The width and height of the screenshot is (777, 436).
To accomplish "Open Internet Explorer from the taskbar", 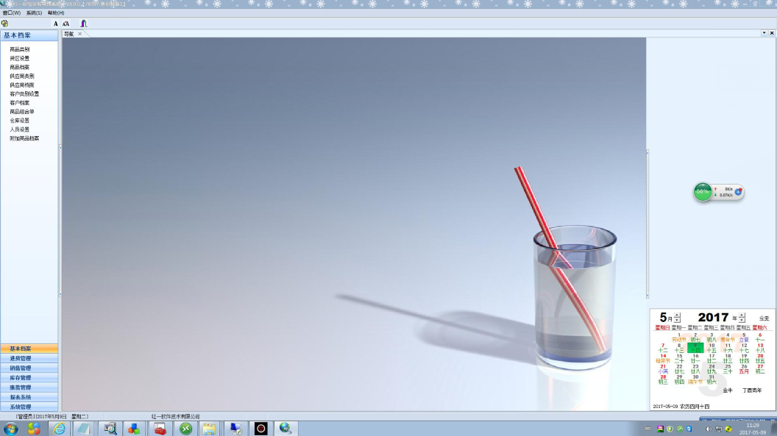I will 58,428.
